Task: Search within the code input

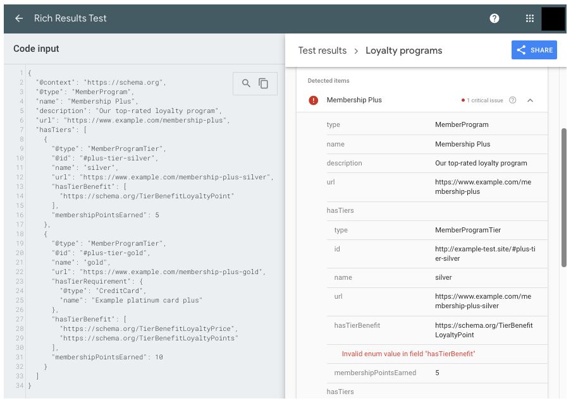Action: click(246, 83)
